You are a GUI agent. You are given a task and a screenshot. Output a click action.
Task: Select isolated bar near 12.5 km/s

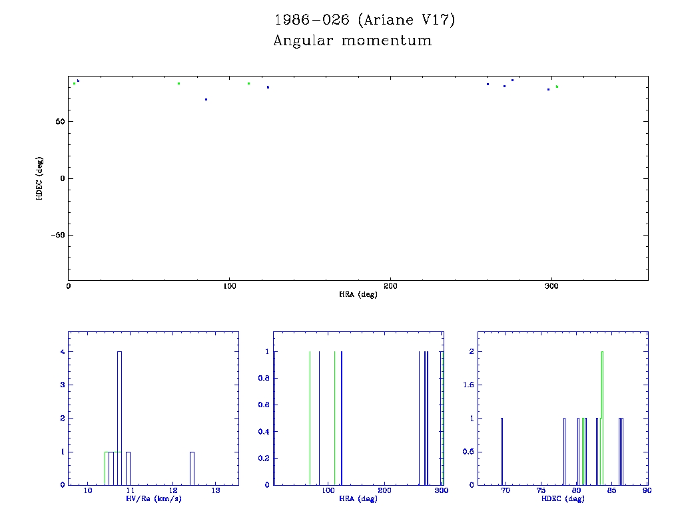(192, 468)
